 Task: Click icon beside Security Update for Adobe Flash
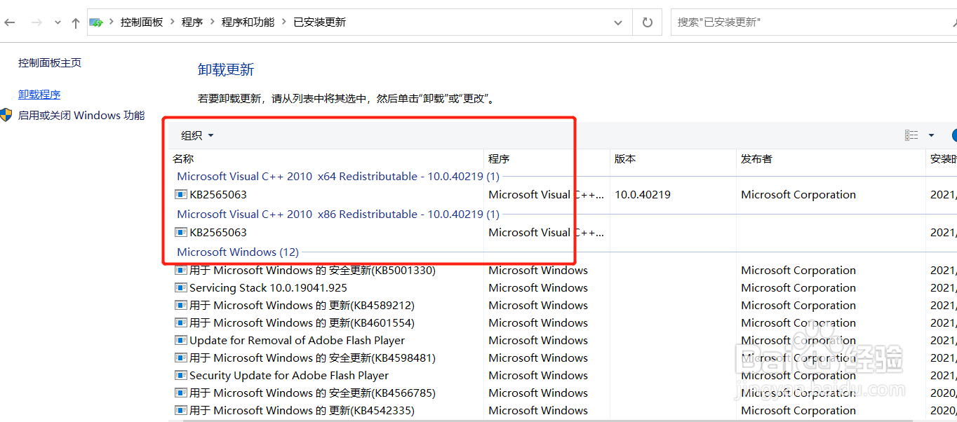[181, 375]
